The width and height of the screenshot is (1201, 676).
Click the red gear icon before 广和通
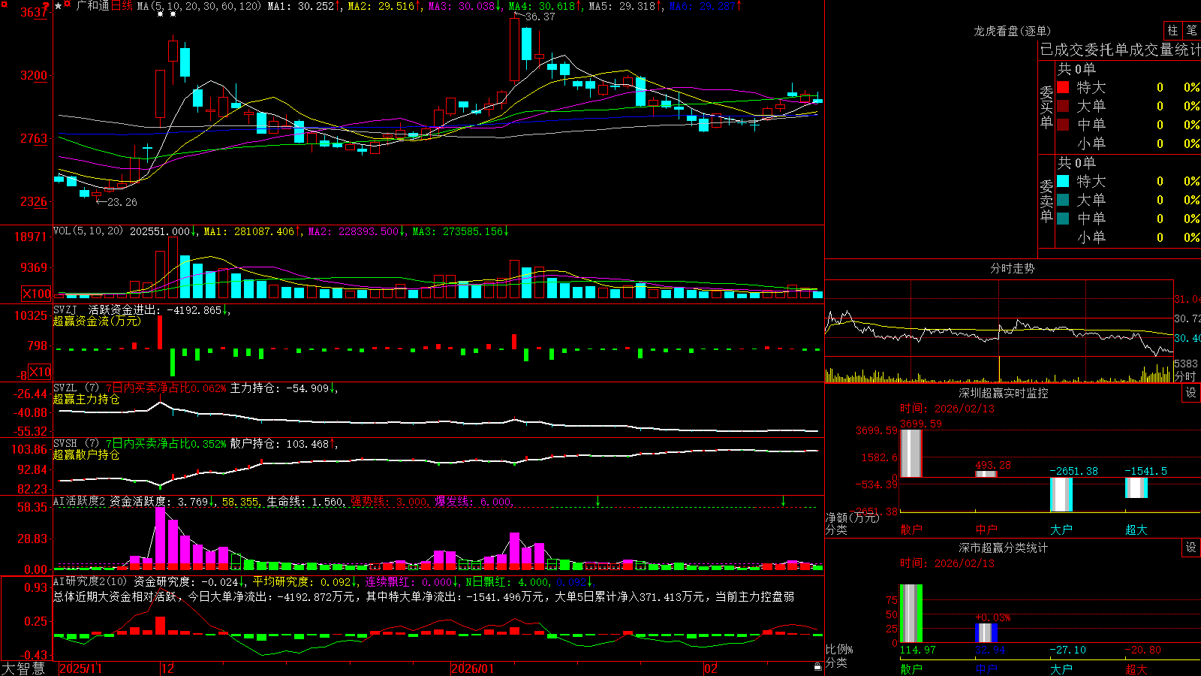(68, 5)
